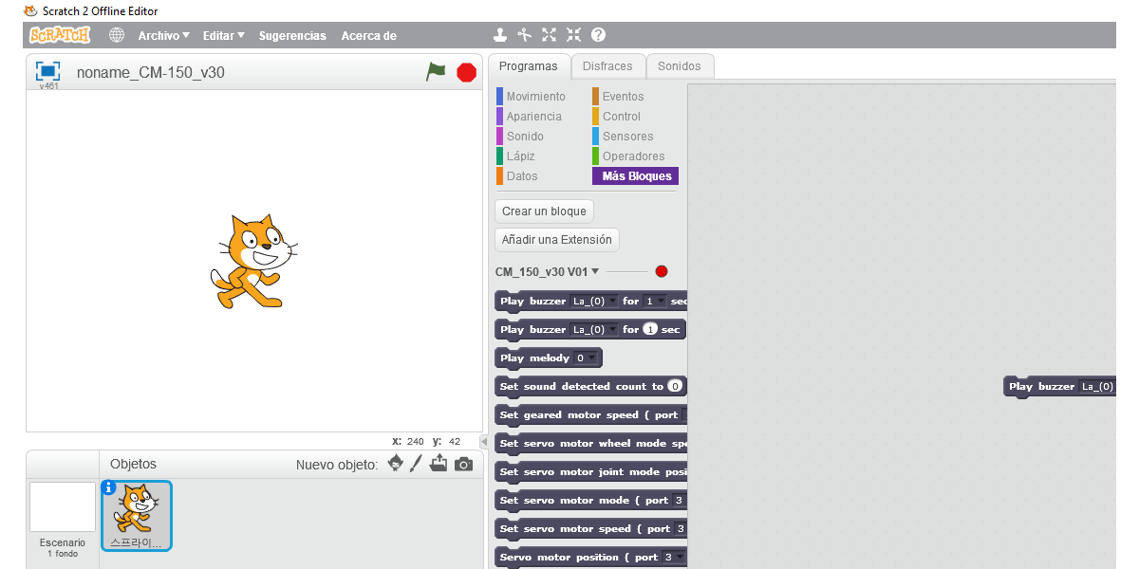
Task: Select the Duplicate stamp tool
Action: click(500, 35)
